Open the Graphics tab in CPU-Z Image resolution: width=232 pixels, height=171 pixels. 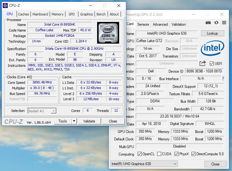(x=86, y=14)
